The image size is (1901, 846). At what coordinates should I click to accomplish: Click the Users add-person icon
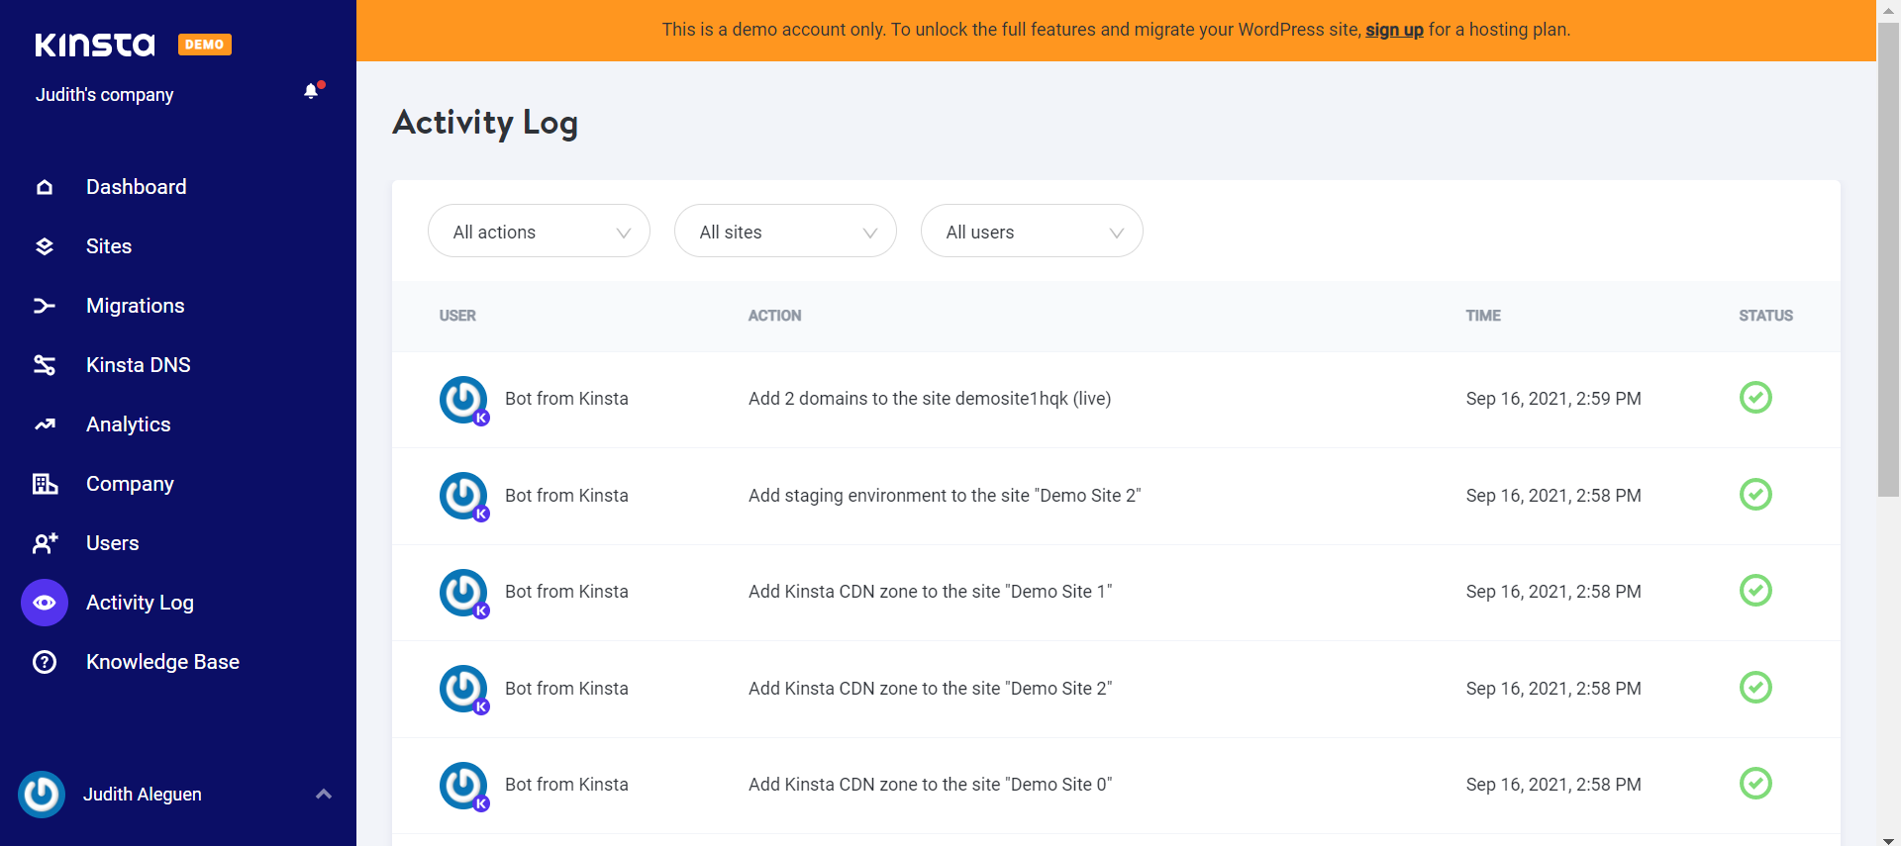click(45, 543)
